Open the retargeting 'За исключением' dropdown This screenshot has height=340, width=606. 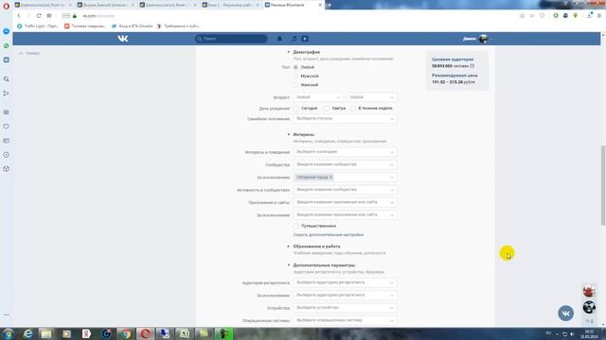coord(345,296)
